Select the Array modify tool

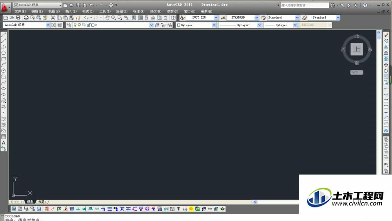point(386,59)
